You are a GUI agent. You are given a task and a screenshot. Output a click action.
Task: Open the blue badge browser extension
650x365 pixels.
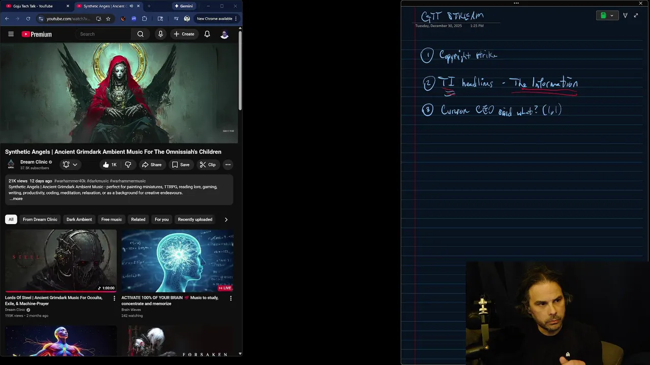pos(134,19)
